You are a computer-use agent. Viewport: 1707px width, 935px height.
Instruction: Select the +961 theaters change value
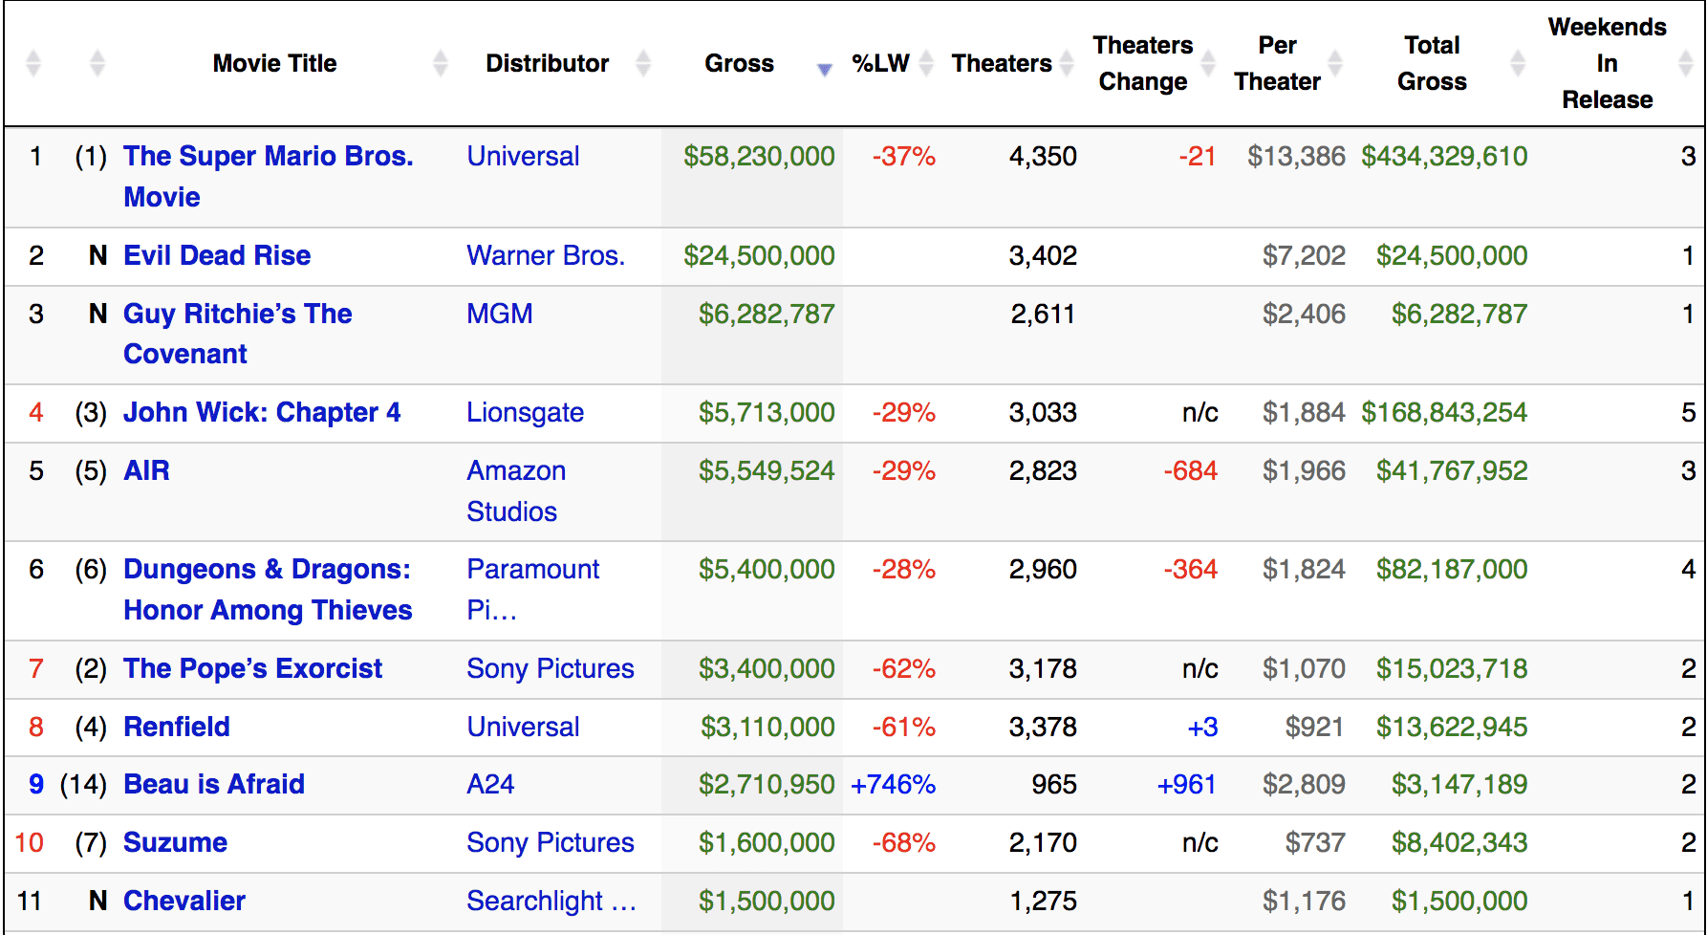(1186, 784)
